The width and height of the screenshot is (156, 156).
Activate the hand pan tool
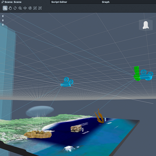[10, 8]
